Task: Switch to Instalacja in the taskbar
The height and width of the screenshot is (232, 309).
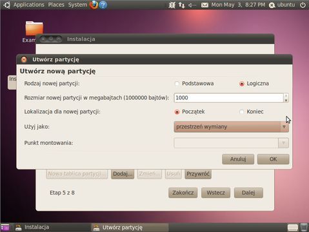Action: tap(52, 227)
